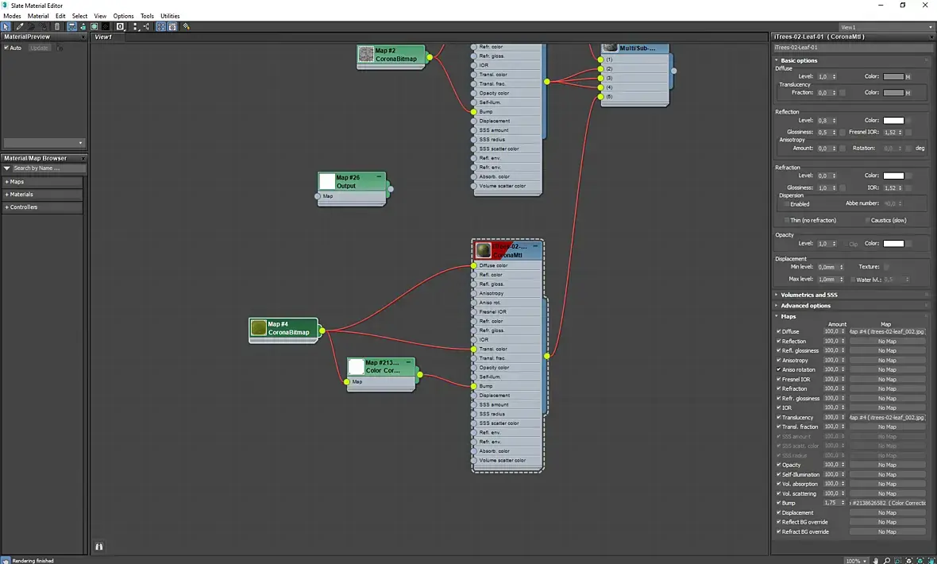Click the Refract BG override No Map button
This screenshot has height=564, width=937.
point(887,531)
